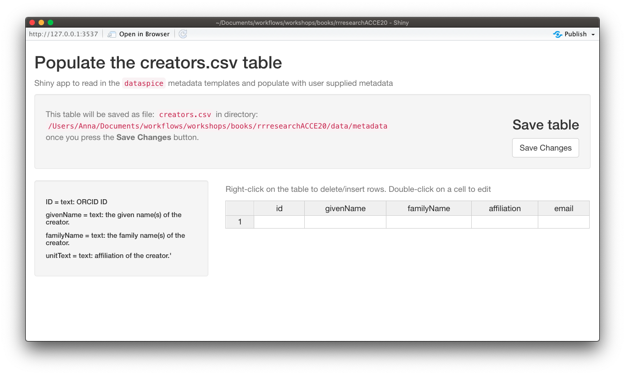This screenshot has width=625, height=375.
Task: Click the Publish button label
Action: (x=575, y=34)
